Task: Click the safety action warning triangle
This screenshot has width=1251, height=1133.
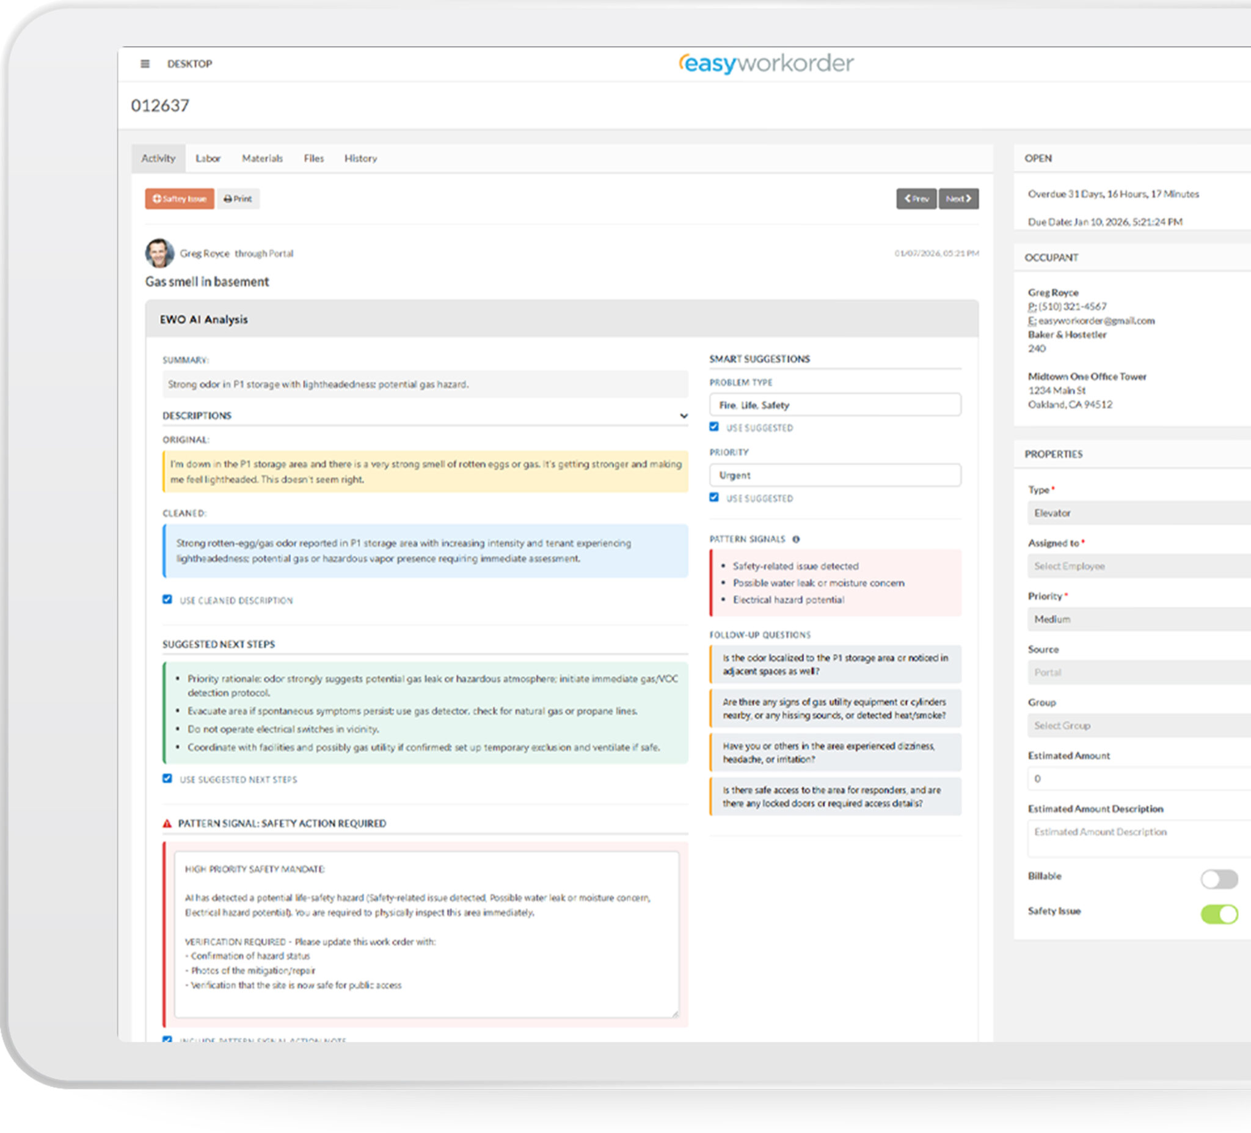Action: [x=167, y=824]
